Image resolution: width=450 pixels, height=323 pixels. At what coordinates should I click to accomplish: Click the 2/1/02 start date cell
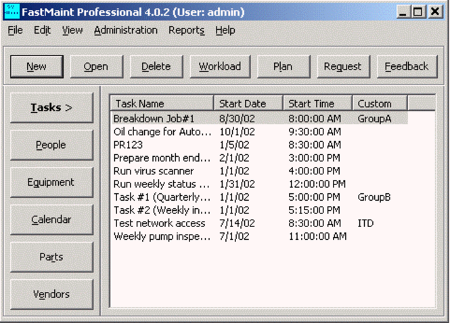coord(234,158)
